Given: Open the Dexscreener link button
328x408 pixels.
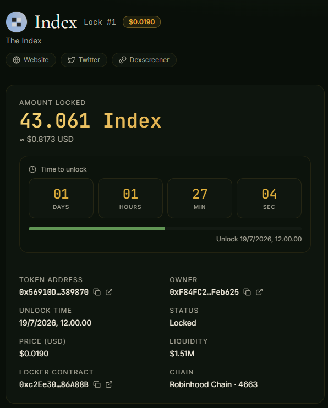Looking at the screenshot, I should (144, 60).
